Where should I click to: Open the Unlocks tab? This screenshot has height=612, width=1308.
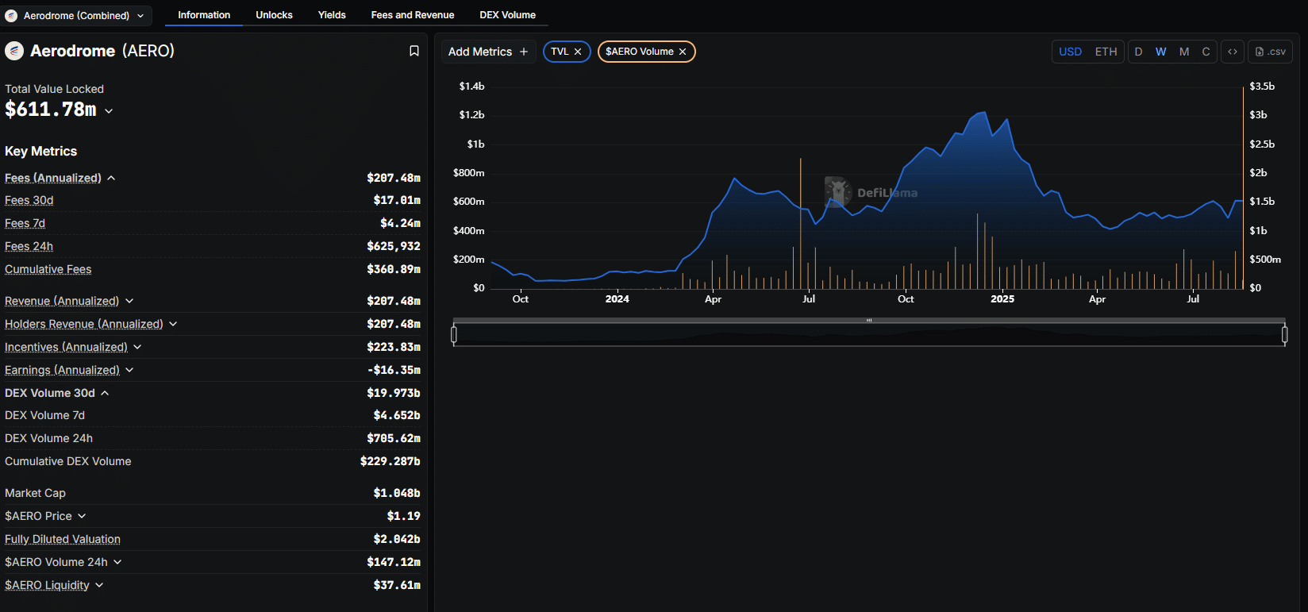274,15
